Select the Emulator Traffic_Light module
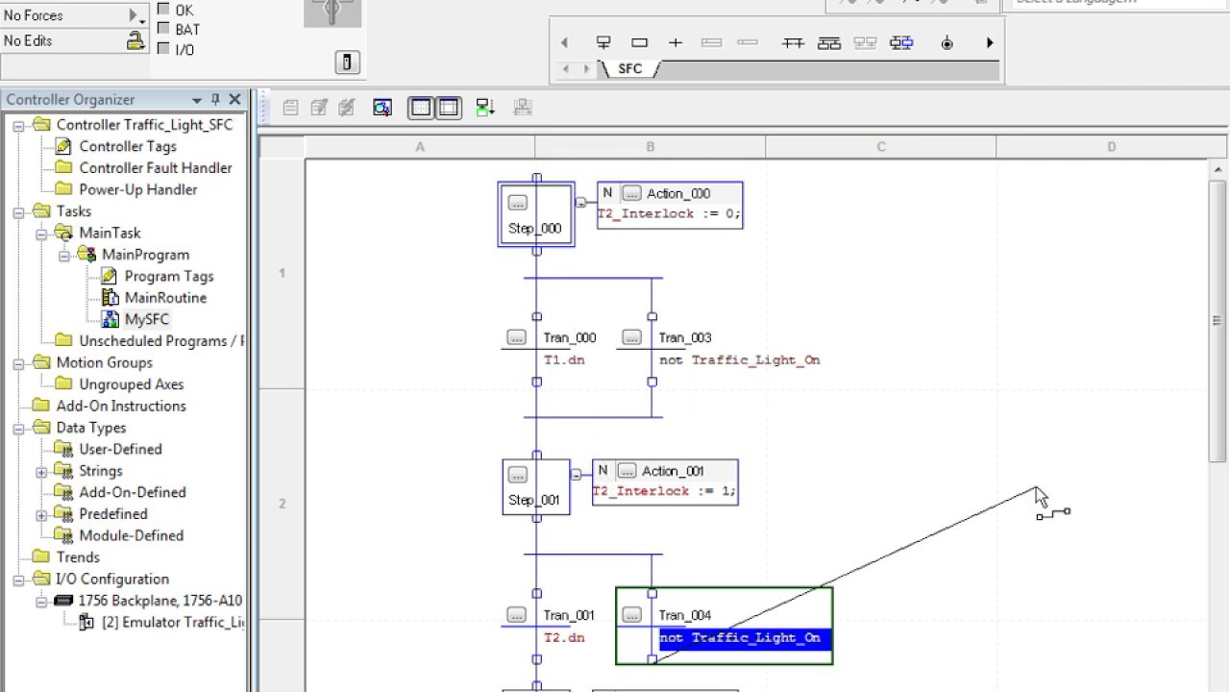The width and height of the screenshot is (1230, 692). [173, 622]
